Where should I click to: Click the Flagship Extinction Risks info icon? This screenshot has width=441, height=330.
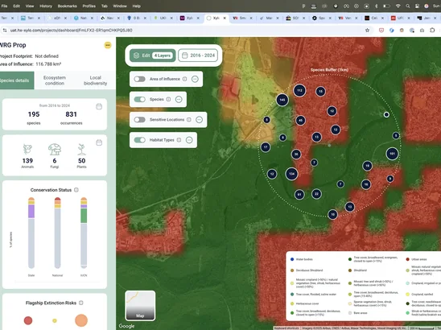click(81, 303)
